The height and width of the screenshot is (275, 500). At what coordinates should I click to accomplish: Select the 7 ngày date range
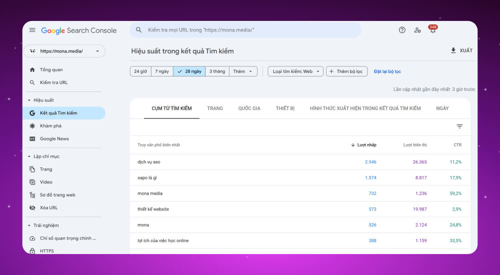click(162, 71)
